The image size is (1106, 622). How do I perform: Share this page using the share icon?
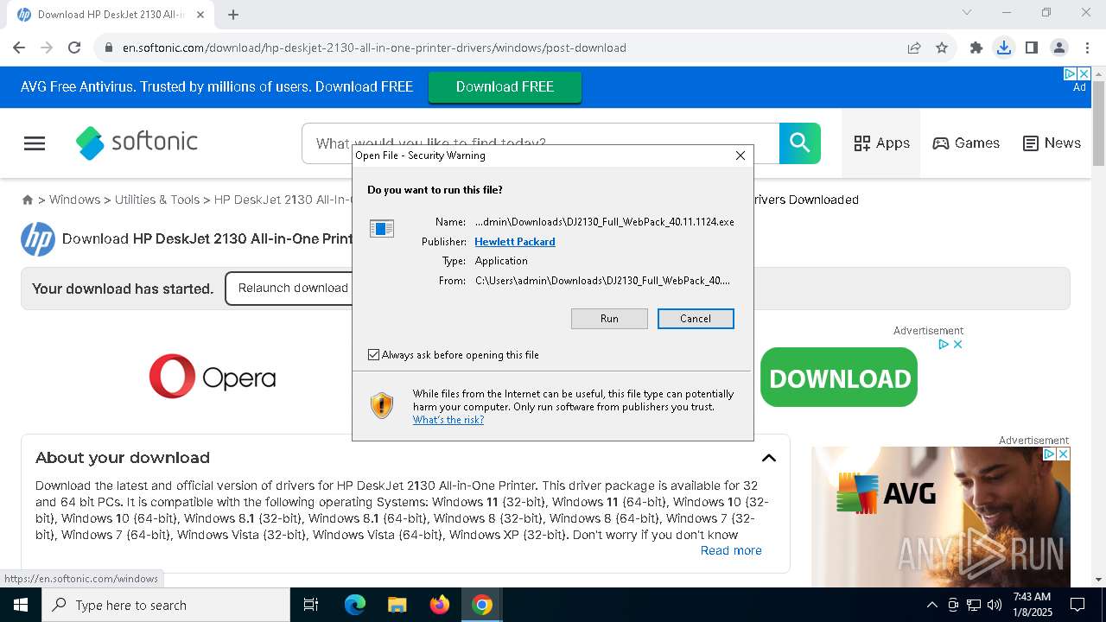point(914,48)
